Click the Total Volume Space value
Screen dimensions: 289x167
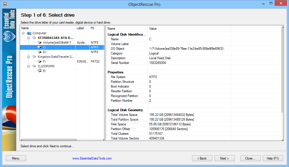point(171,115)
